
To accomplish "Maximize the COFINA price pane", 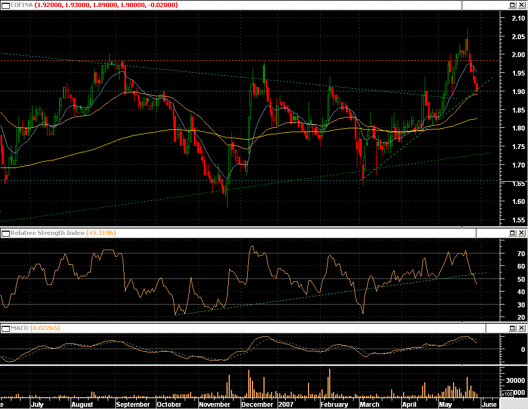I will (x=512, y=5).
